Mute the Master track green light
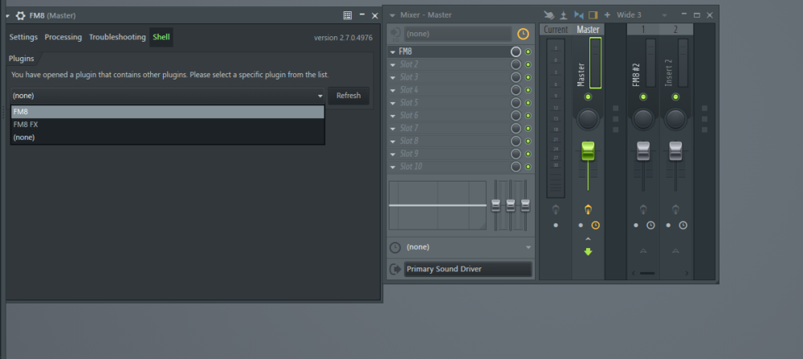Viewport: 803px width, 359px height. [x=588, y=97]
